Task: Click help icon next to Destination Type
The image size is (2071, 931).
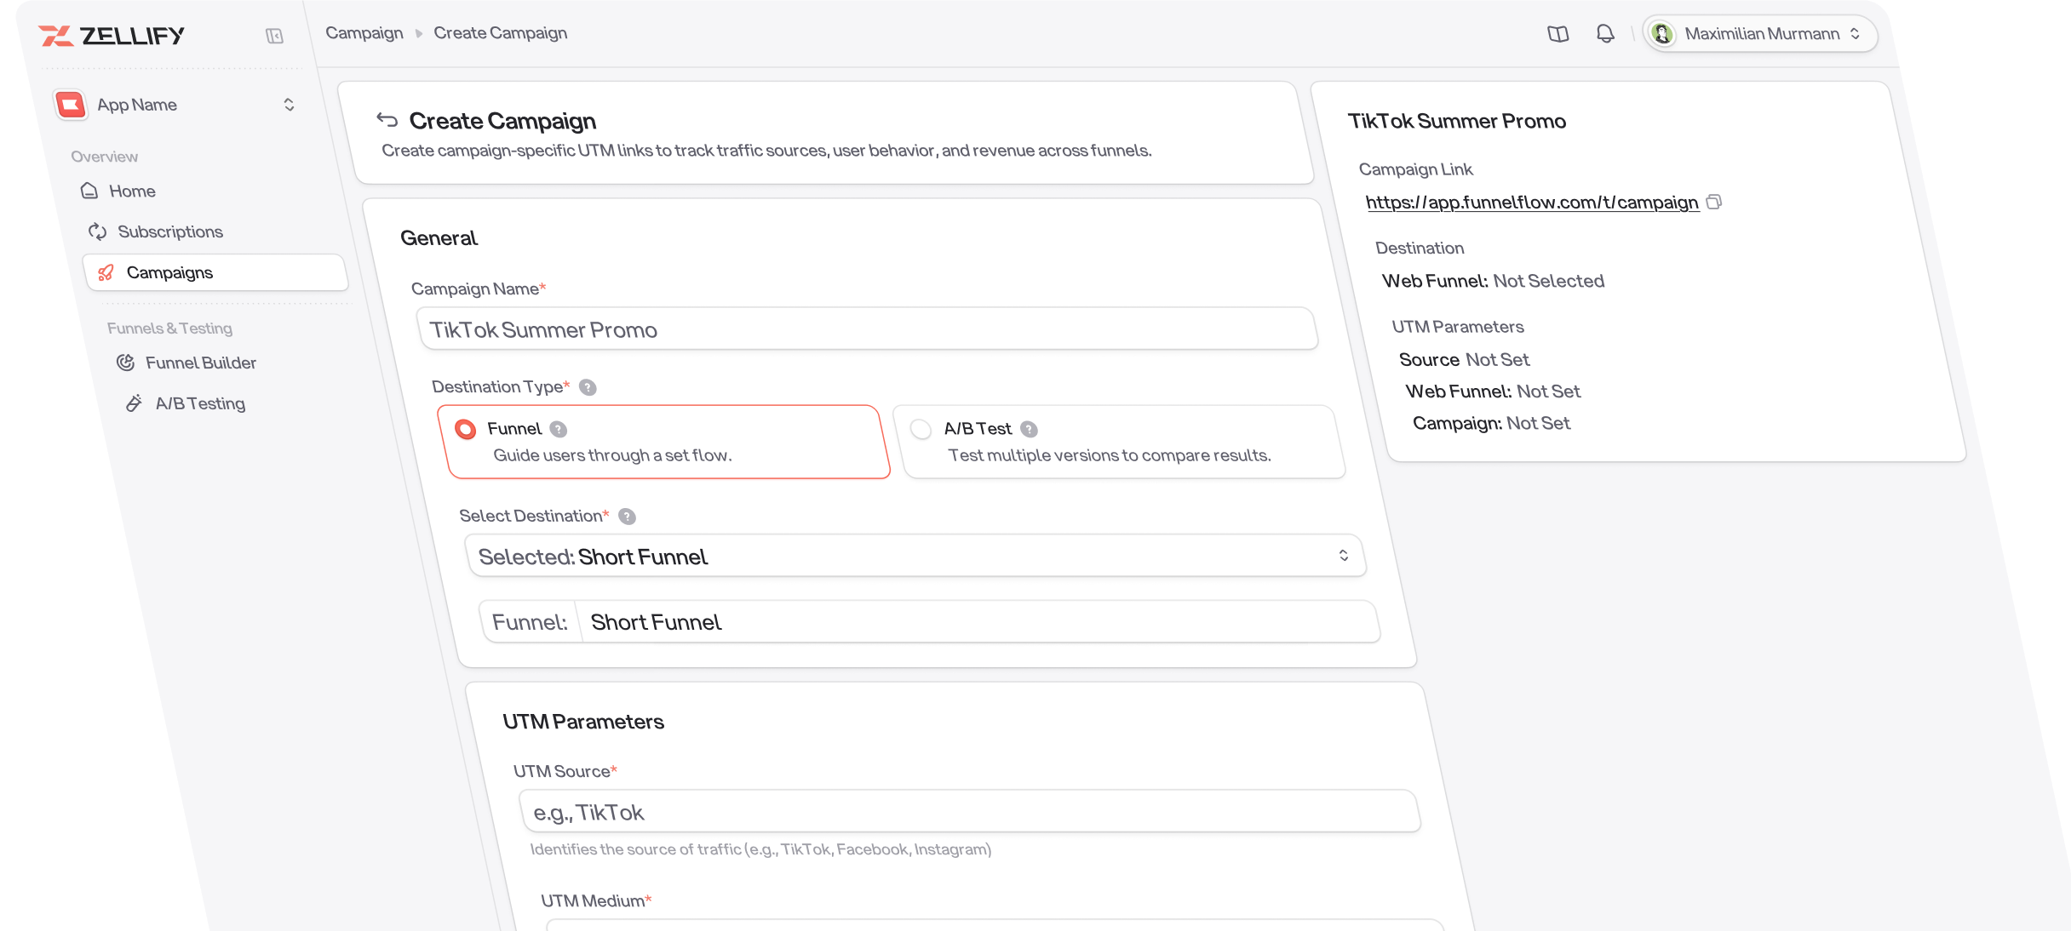Action: pos(588,387)
